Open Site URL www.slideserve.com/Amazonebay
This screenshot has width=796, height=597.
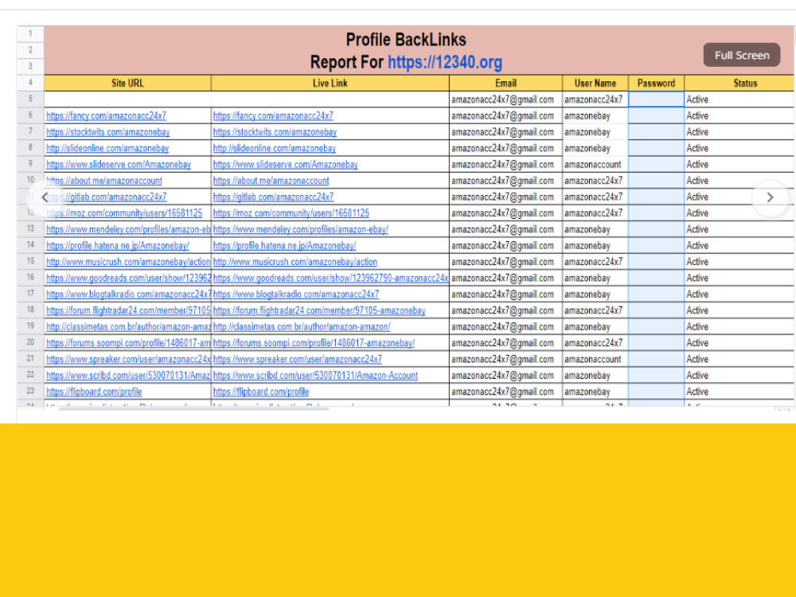point(119,165)
